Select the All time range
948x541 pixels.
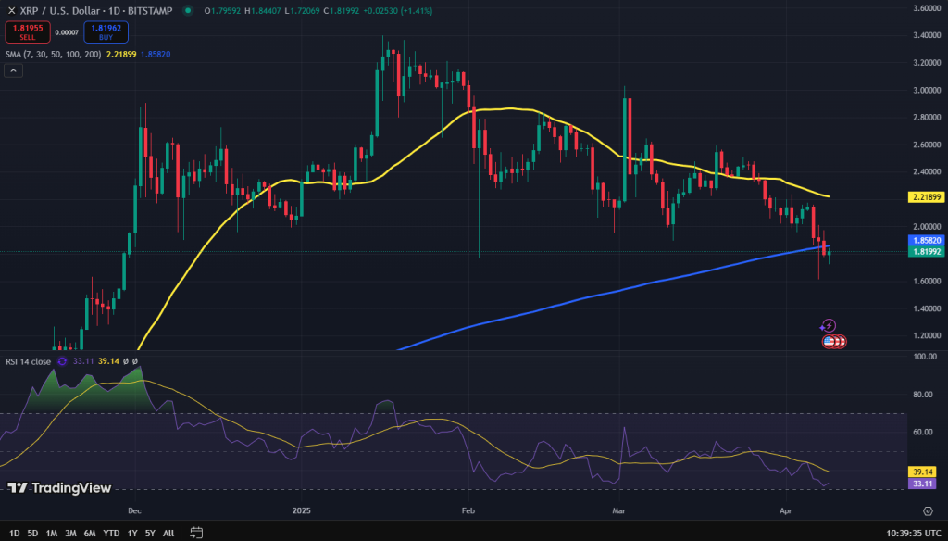tap(168, 534)
